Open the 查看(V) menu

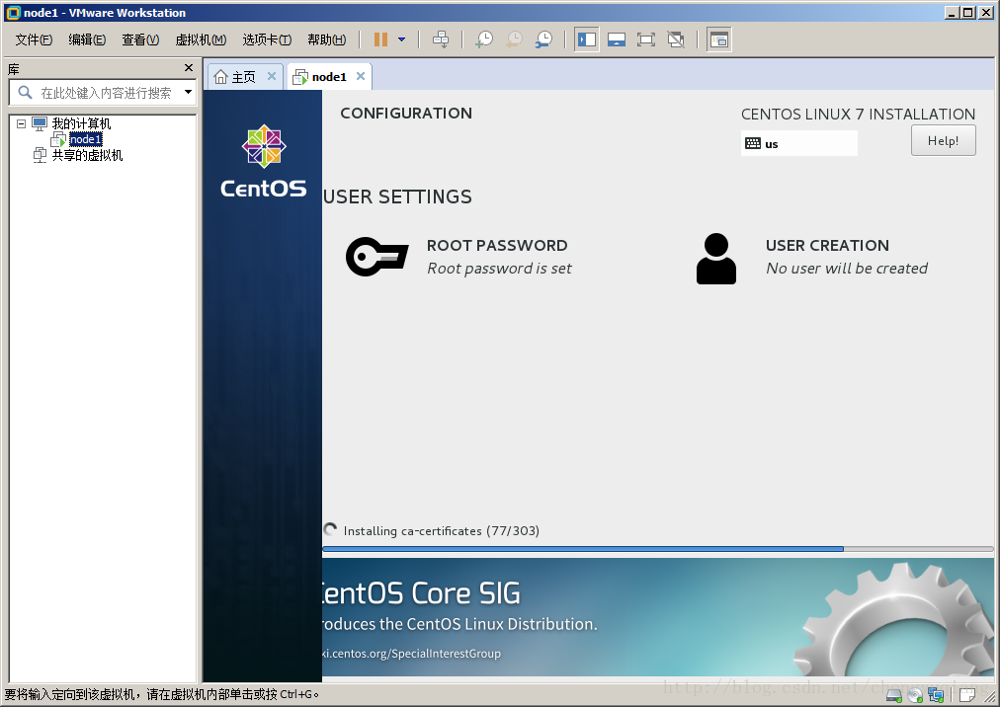[140, 39]
